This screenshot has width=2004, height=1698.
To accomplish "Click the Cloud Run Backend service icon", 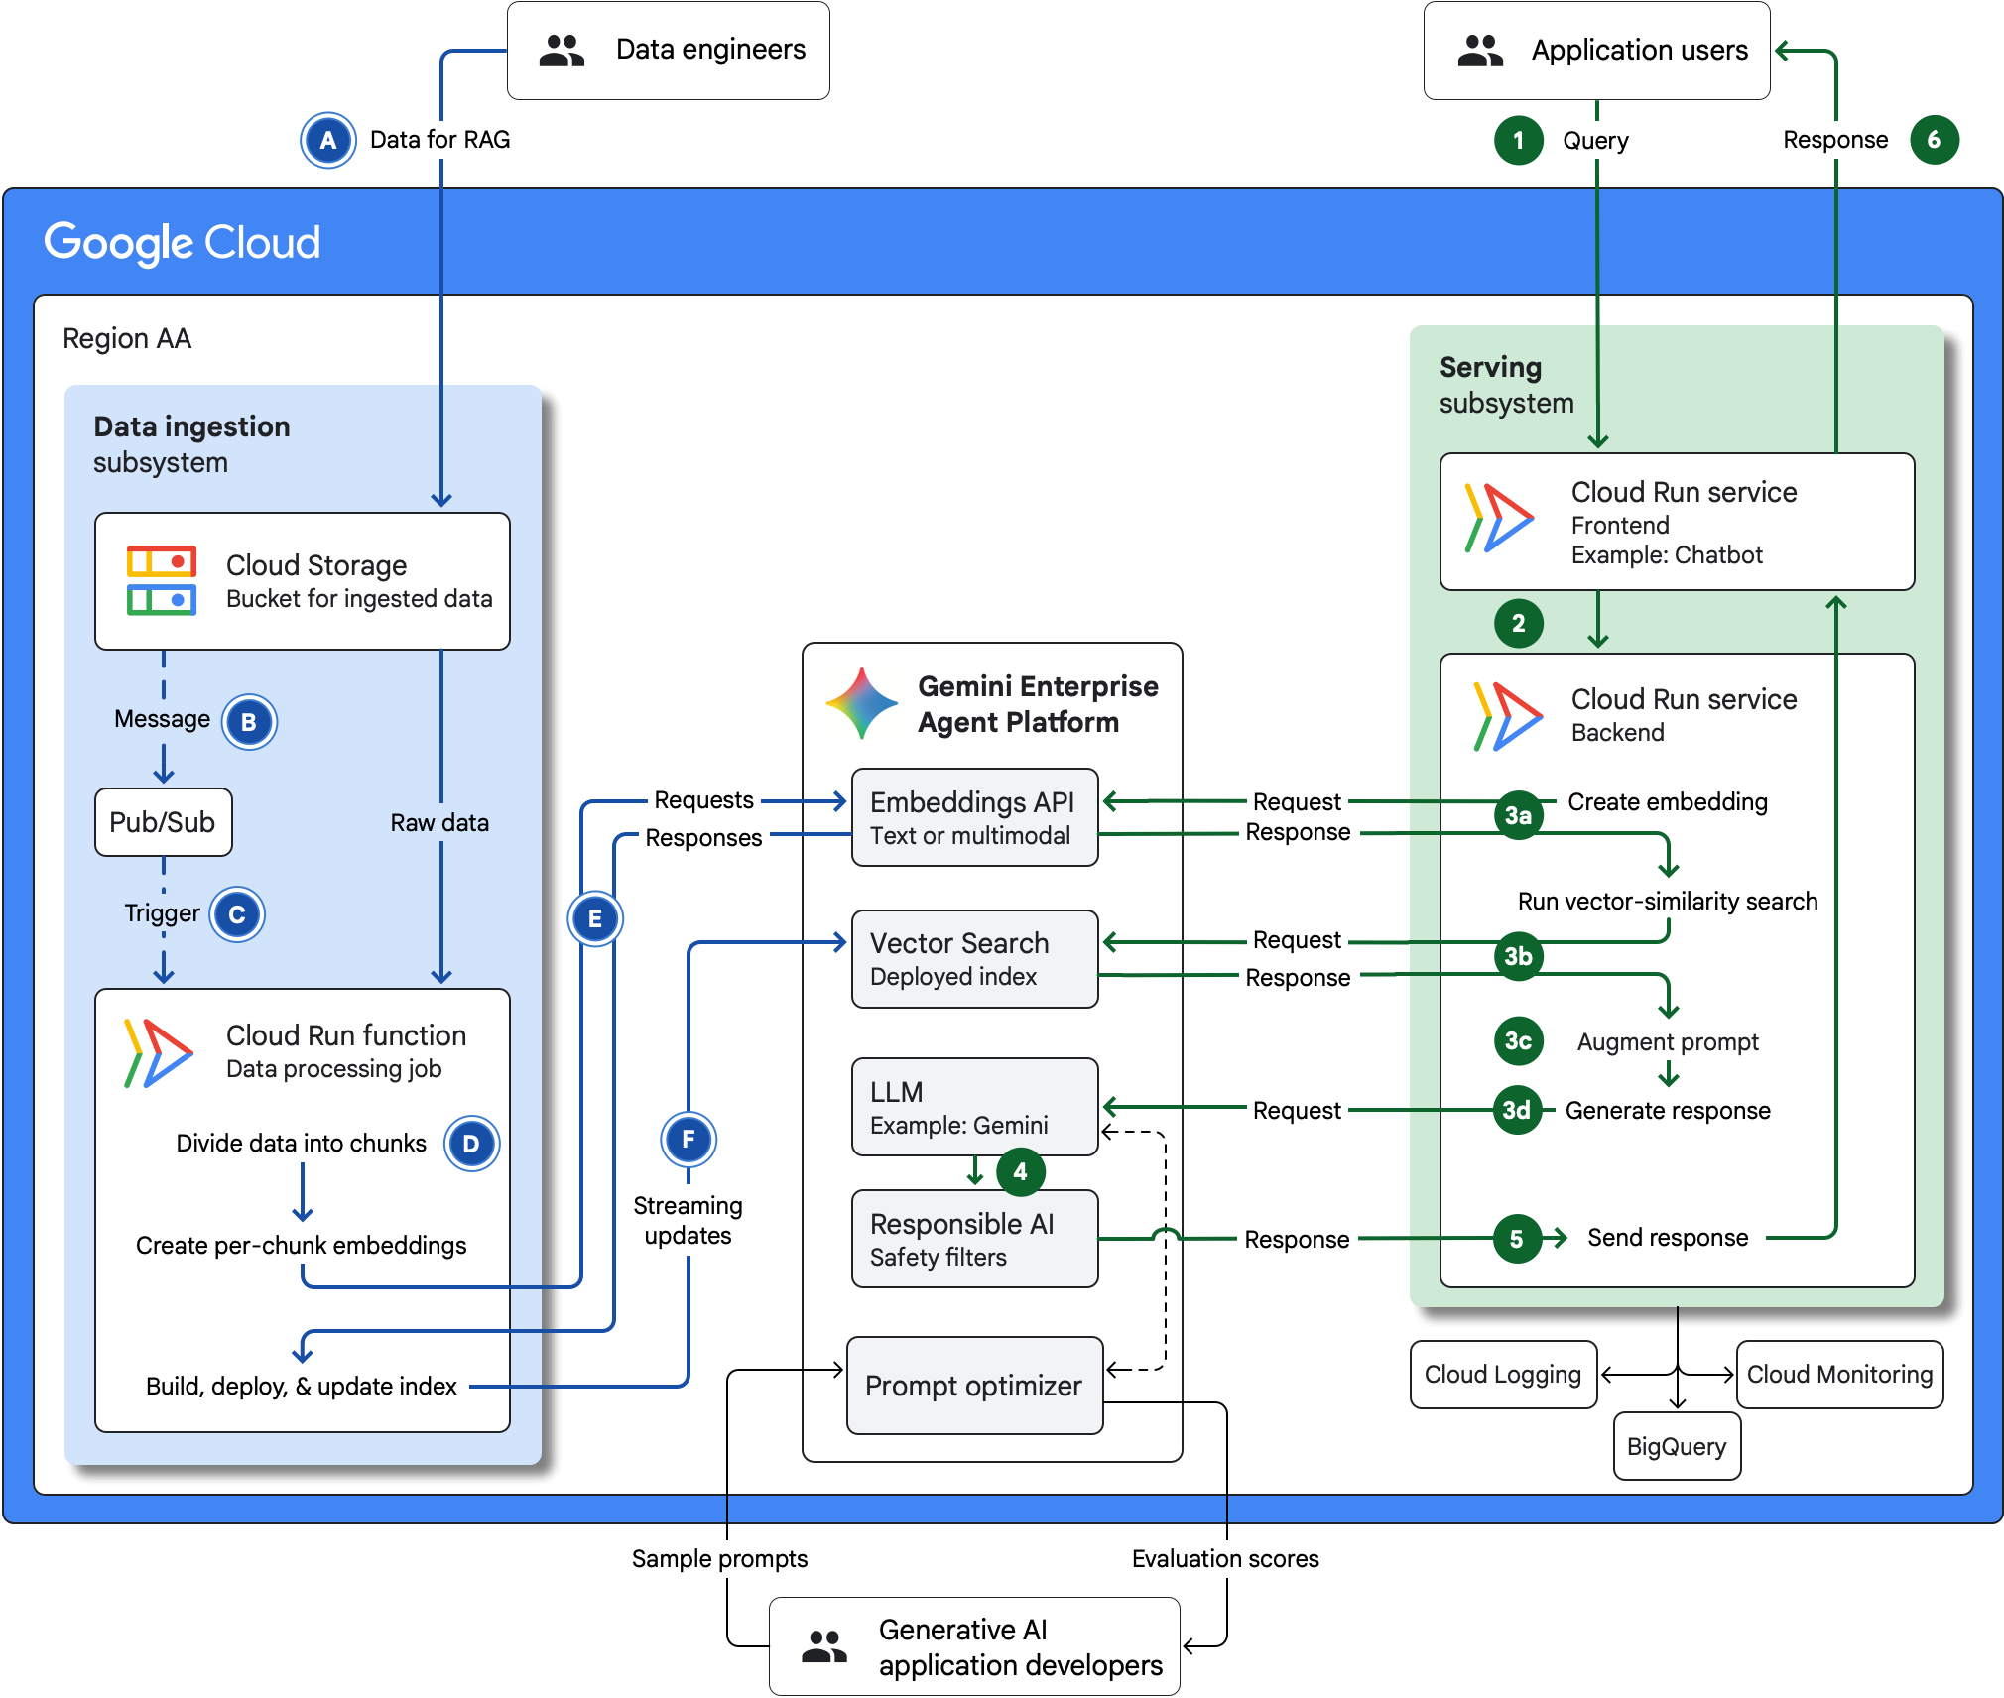I will pos(1508,716).
